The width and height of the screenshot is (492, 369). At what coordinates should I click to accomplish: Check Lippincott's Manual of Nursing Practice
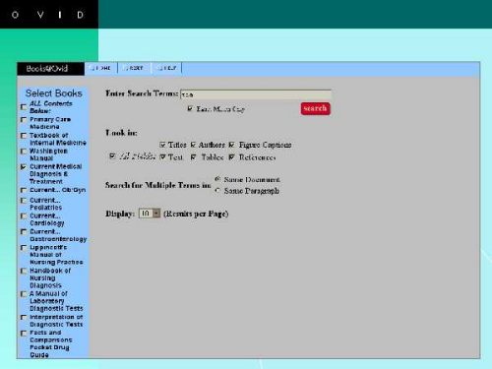(24, 248)
